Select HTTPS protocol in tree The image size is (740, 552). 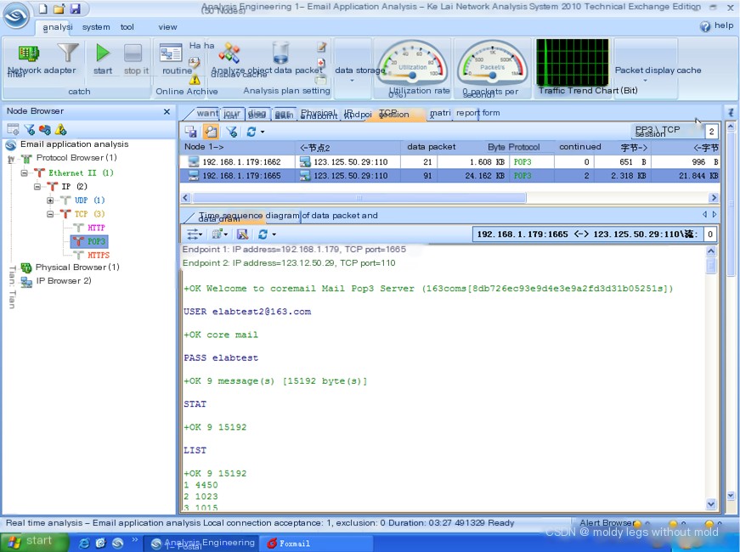[97, 255]
